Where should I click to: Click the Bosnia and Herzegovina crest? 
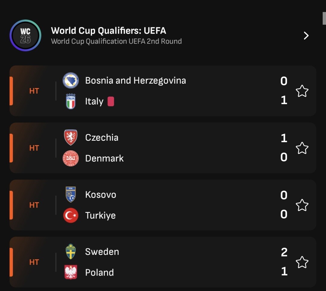tap(71, 81)
